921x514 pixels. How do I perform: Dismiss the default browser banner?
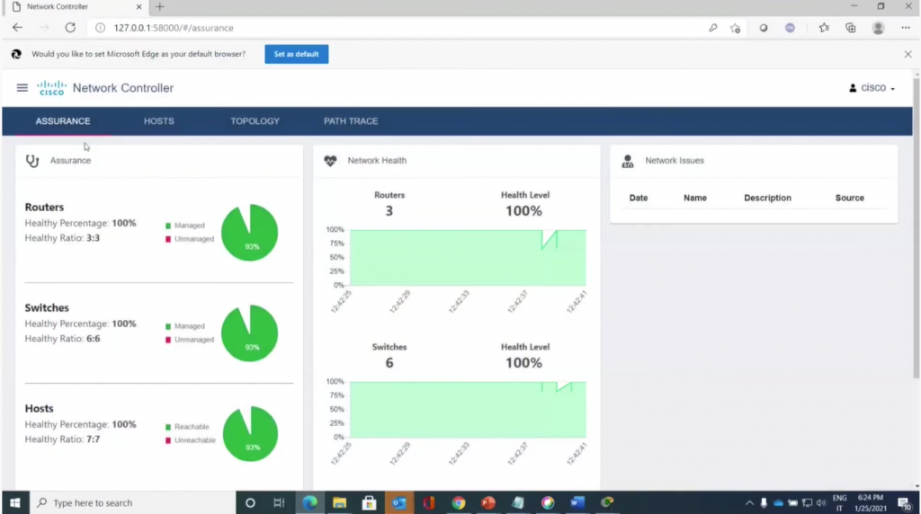click(908, 54)
